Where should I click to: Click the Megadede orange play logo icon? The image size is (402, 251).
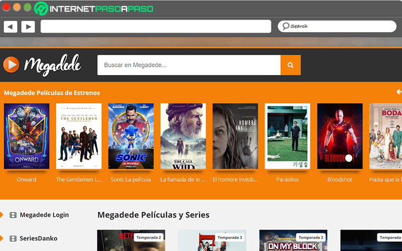click(x=11, y=65)
